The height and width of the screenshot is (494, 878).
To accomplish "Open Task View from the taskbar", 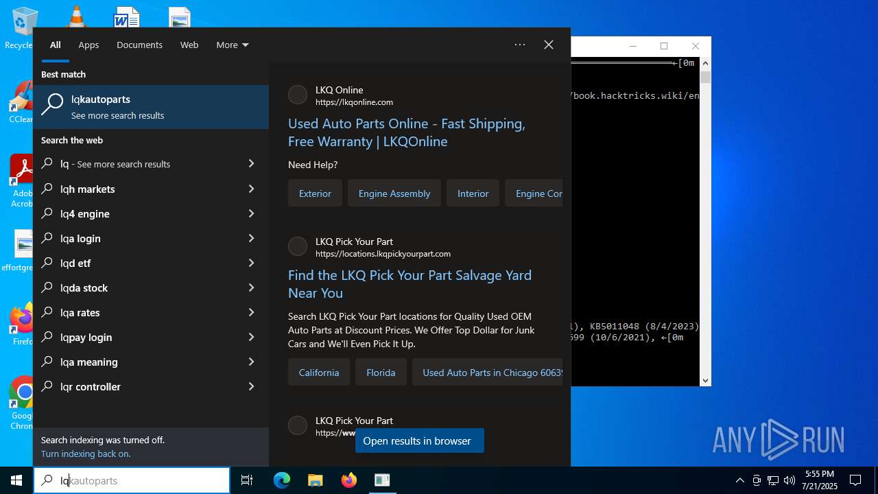I will pyautogui.click(x=247, y=480).
